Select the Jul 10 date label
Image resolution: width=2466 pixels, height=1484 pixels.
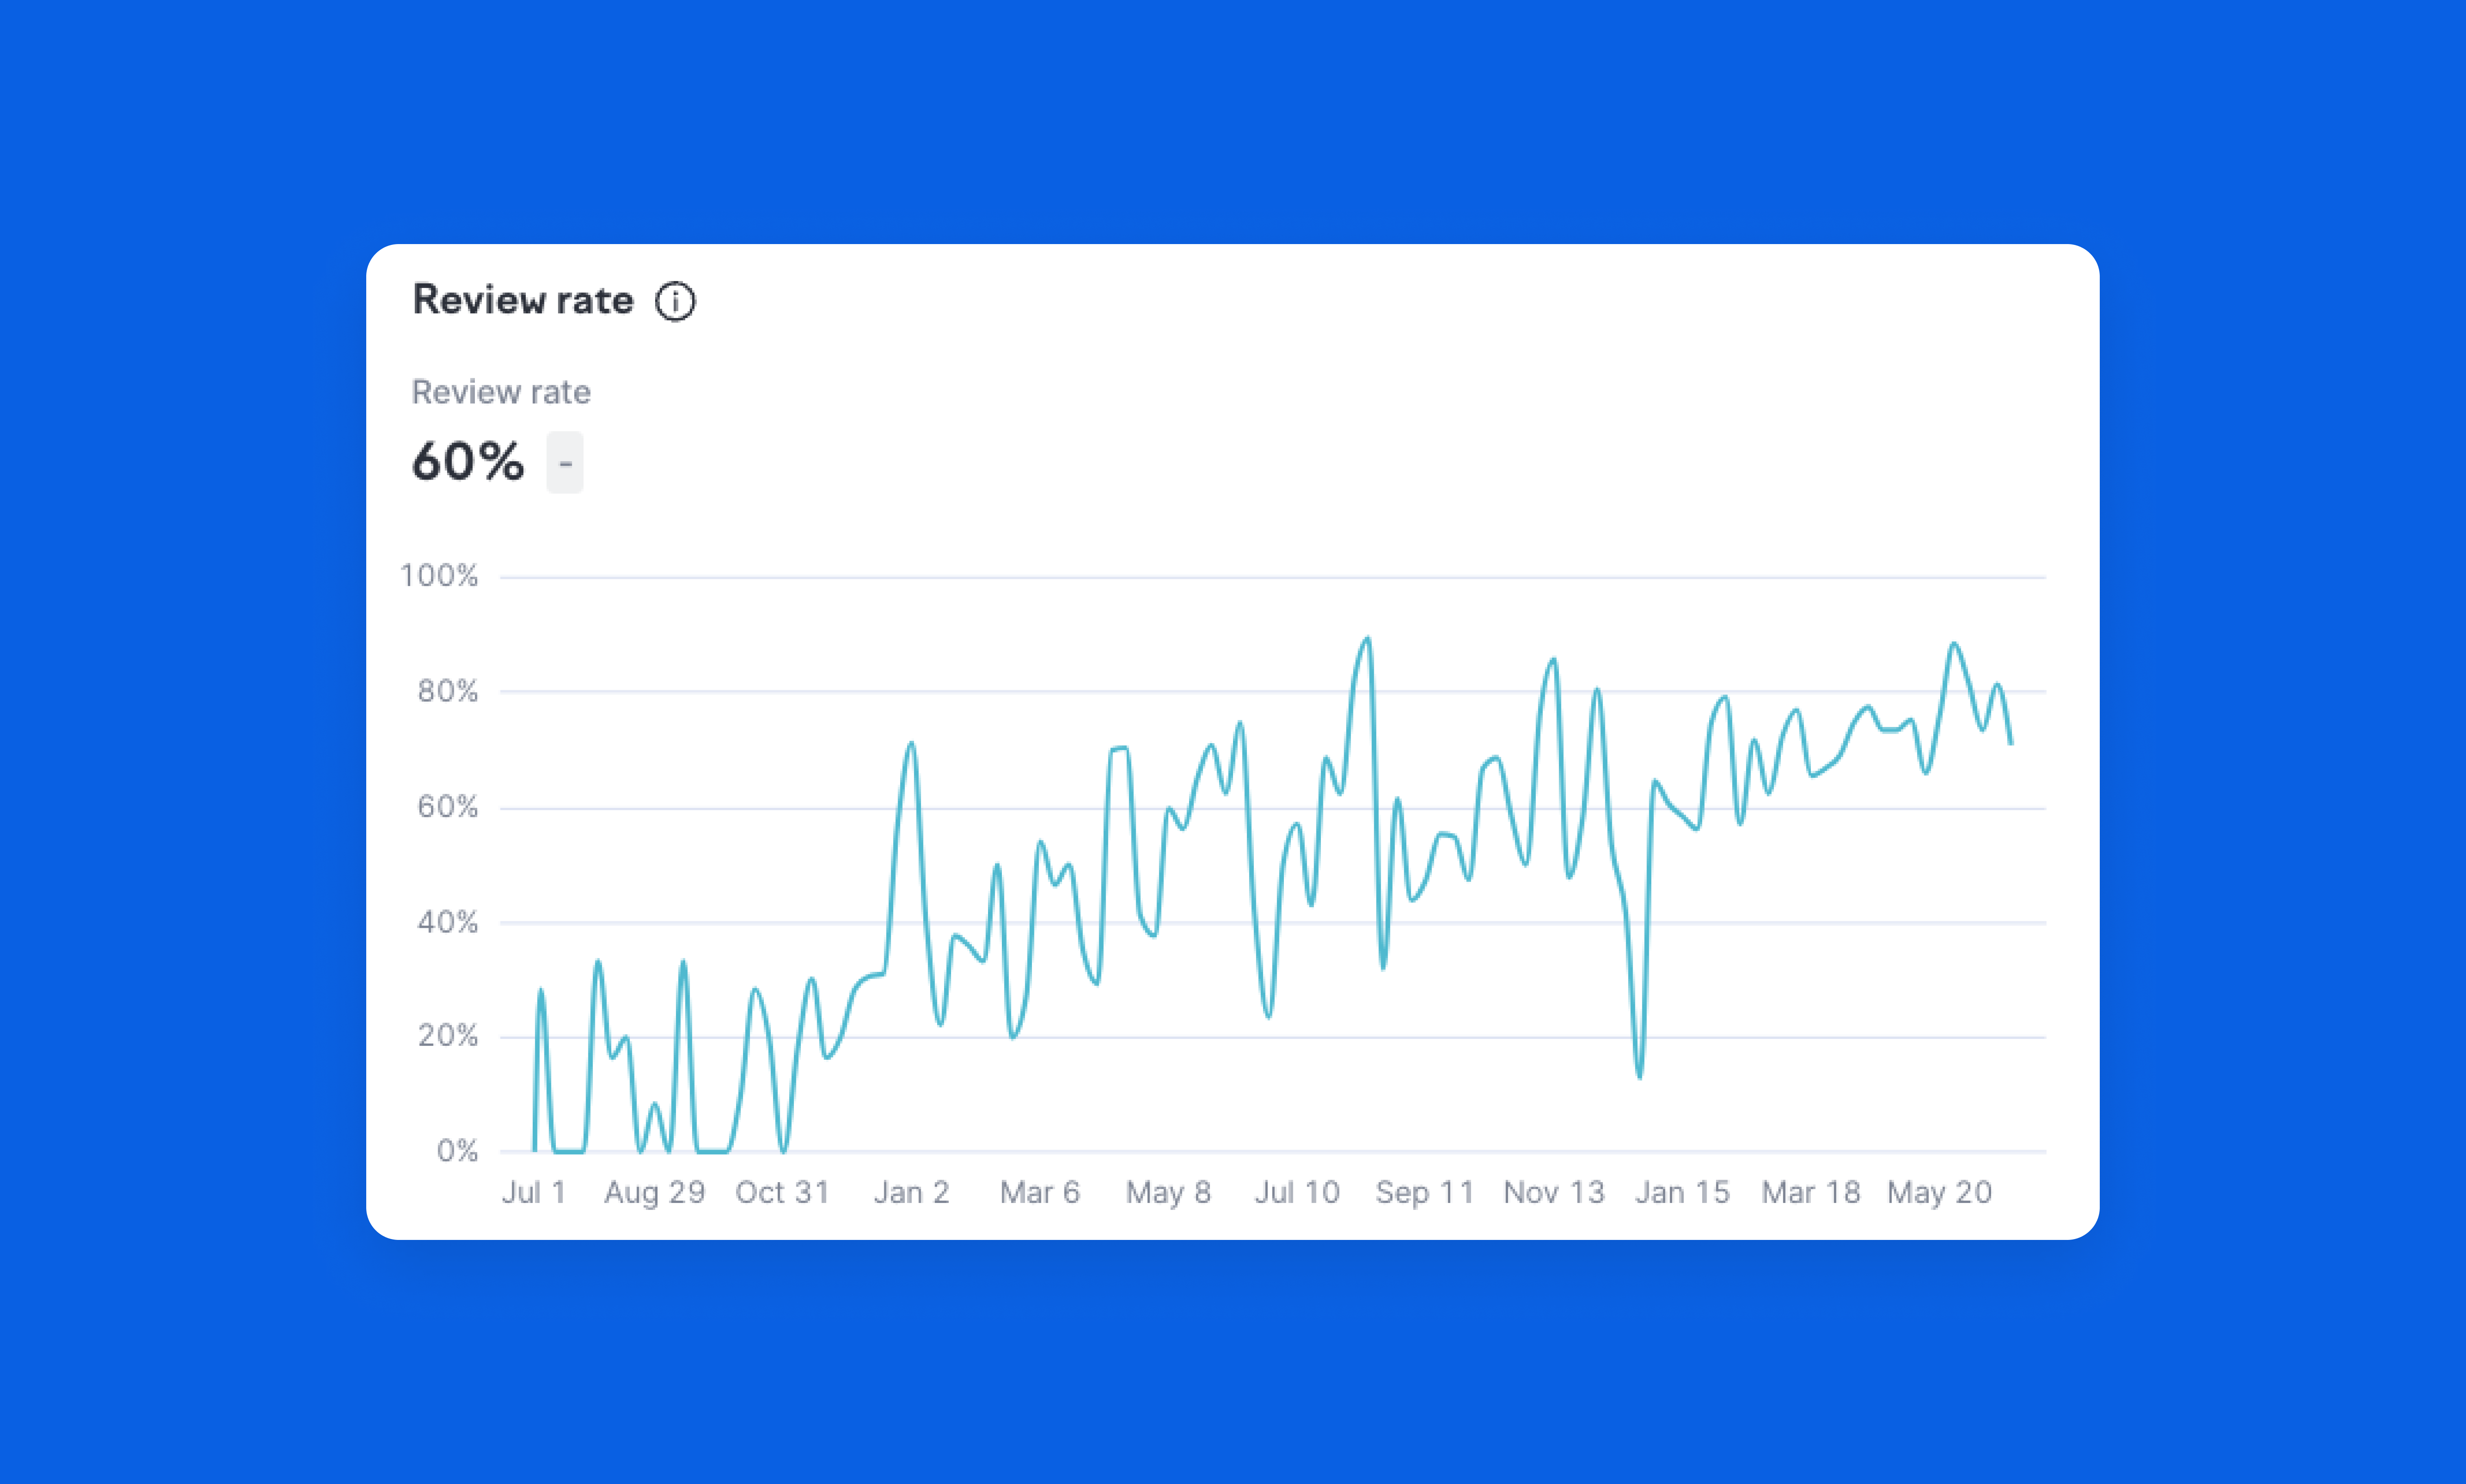[x=1297, y=1192]
